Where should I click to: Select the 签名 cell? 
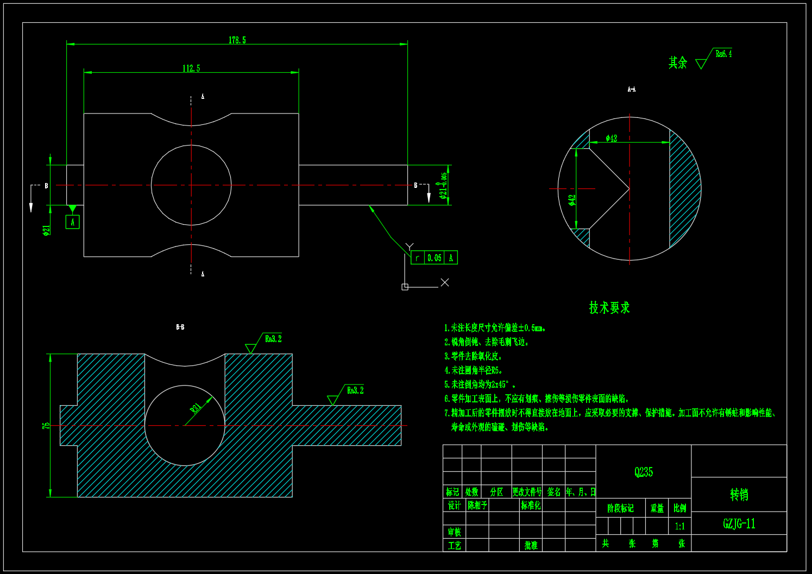coord(554,492)
